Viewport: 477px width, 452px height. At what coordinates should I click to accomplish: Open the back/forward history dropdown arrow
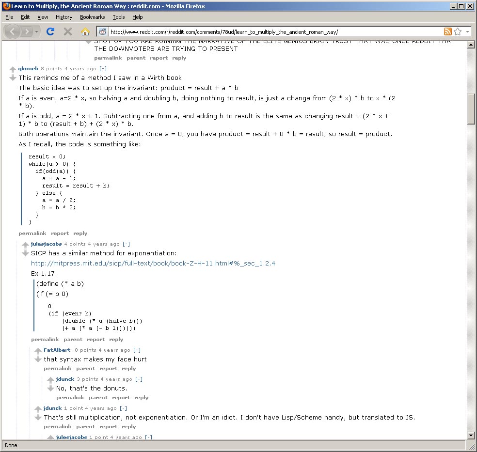pyautogui.click(x=36, y=31)
